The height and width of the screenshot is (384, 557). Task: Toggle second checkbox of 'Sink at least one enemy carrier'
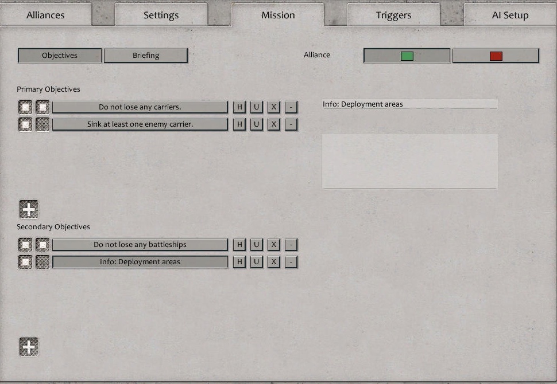pyautogui.click(x=42, y=124)
